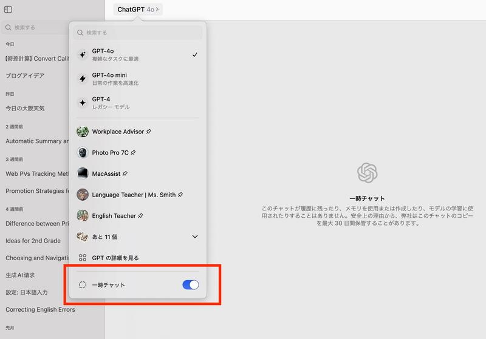Click the Photo Pro 7C camera lens icon
The image size is (486, 339).
pos(83,152)
